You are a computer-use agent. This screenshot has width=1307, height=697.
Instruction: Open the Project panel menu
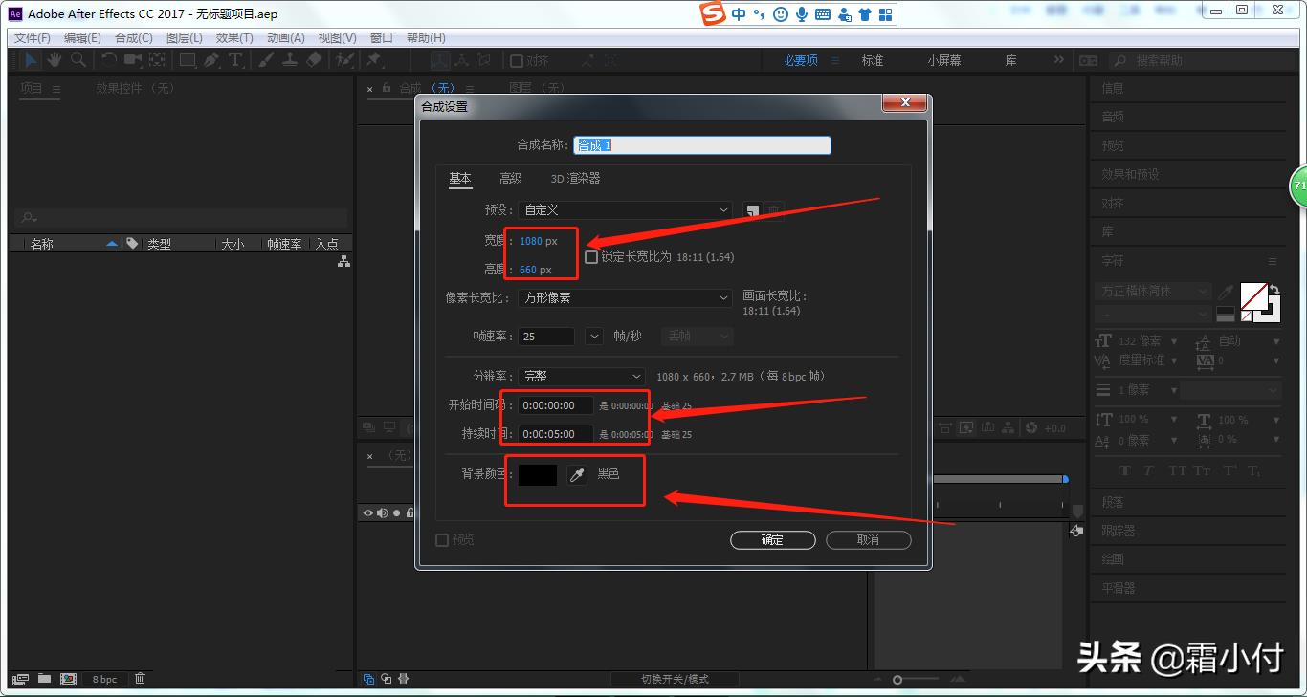pos(55,89)
